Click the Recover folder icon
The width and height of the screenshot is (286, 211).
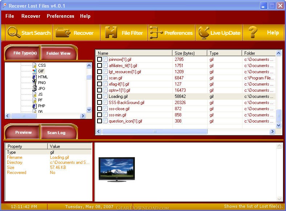click(x=63, y=33)
